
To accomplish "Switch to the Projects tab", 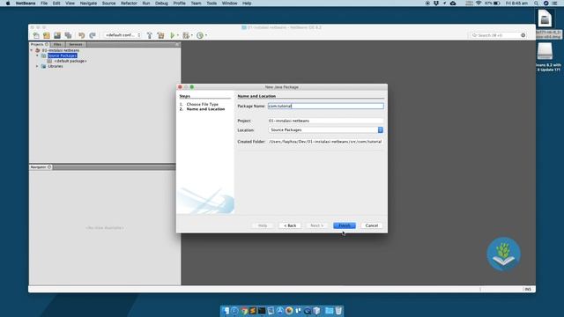I will (x=39, y=44).
